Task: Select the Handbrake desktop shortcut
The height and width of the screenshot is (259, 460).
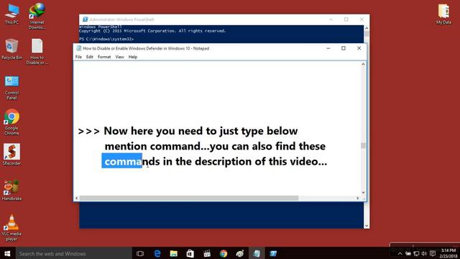Action: [x=11, y=190]
